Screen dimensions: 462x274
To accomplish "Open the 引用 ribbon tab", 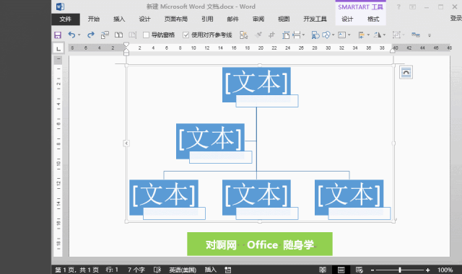I will pyautogui.click(x=207, y=19).
